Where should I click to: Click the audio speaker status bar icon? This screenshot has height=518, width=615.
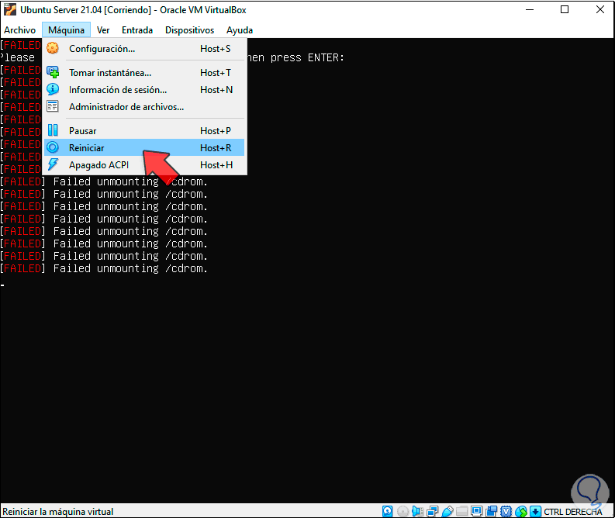[418, 511]
